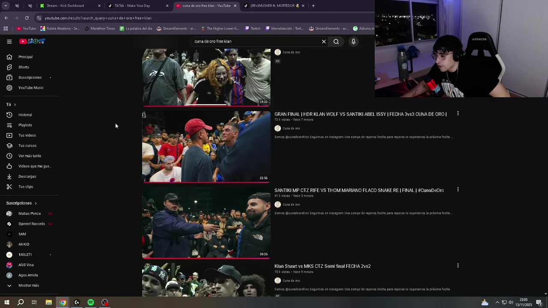Open Marathon Timer bookmark
The image size is (548, 308).
tap(100, 29)
